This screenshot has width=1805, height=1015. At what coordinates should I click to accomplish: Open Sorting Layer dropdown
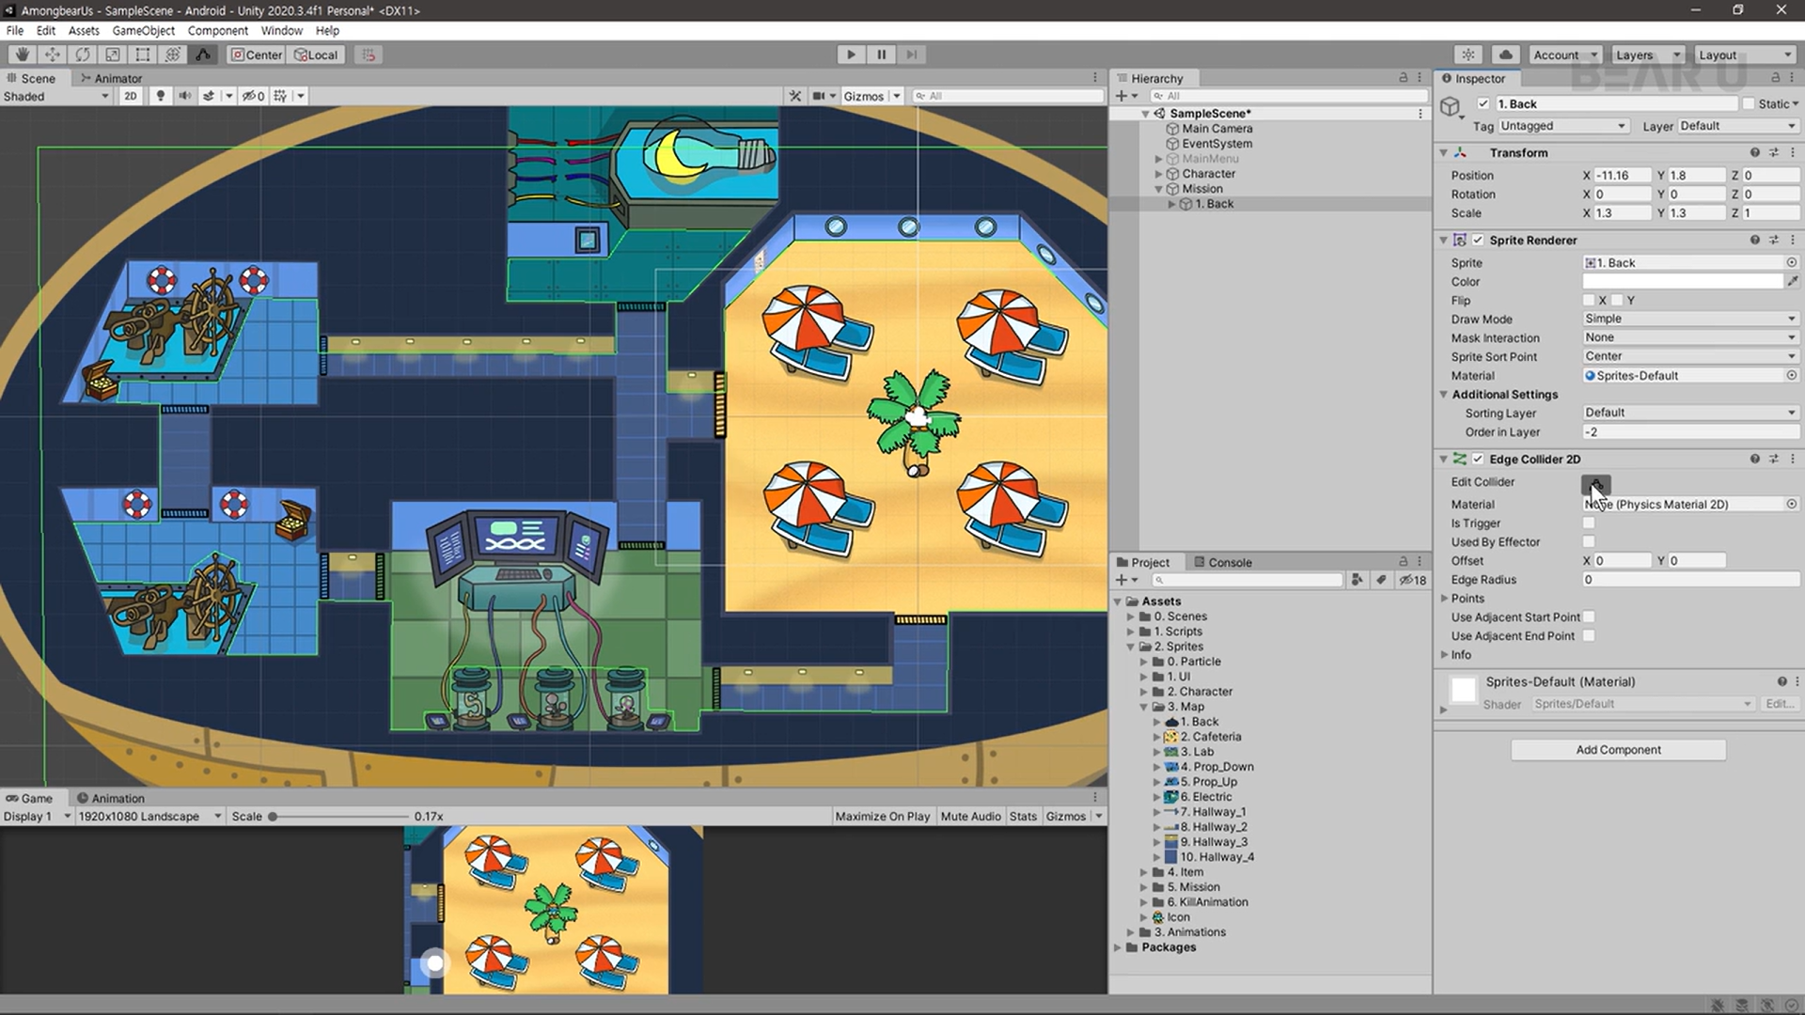[x=1690, y=413]
